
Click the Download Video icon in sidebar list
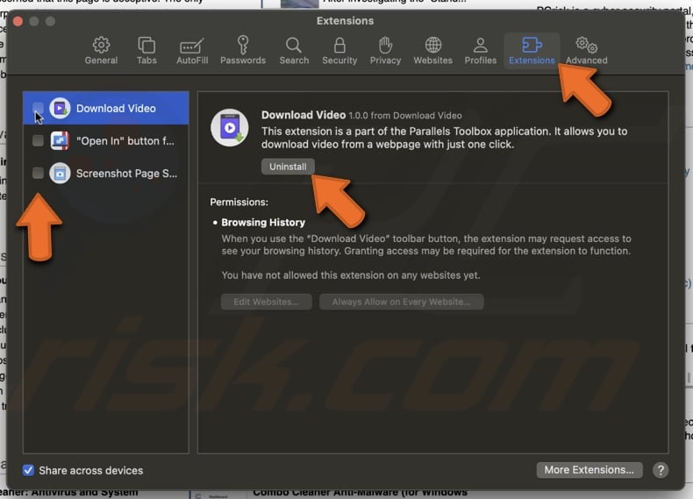(x=60, y=108)
